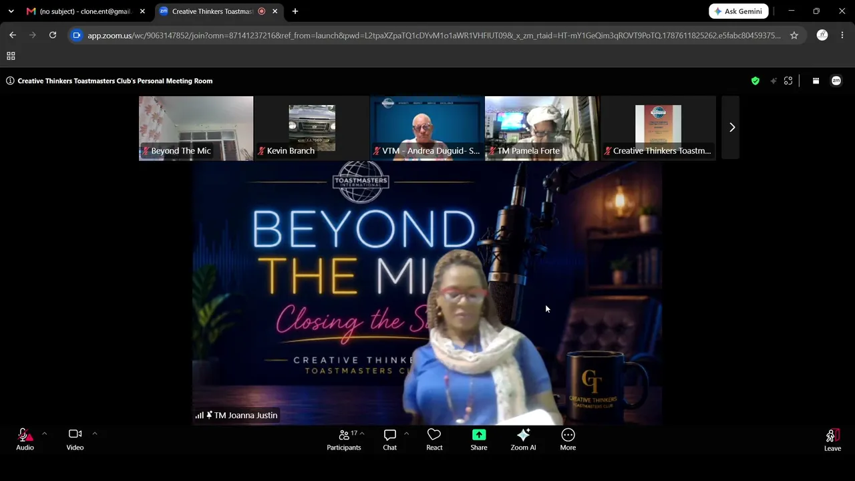Select TM Pamela Forte's video thumbnail
Viewport: 855px width, 481px height.
pyautogui.click(x=542, y=128)
